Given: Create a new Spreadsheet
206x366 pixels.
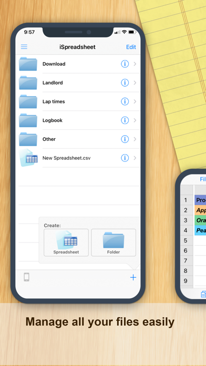Looking at the screenshot, I should point(66,242).
